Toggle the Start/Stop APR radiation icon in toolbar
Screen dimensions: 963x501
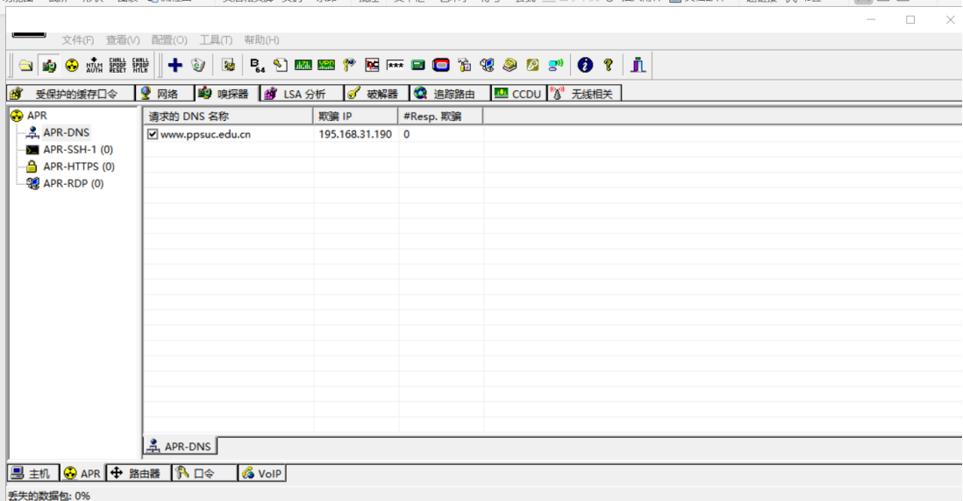coord(72,65)
